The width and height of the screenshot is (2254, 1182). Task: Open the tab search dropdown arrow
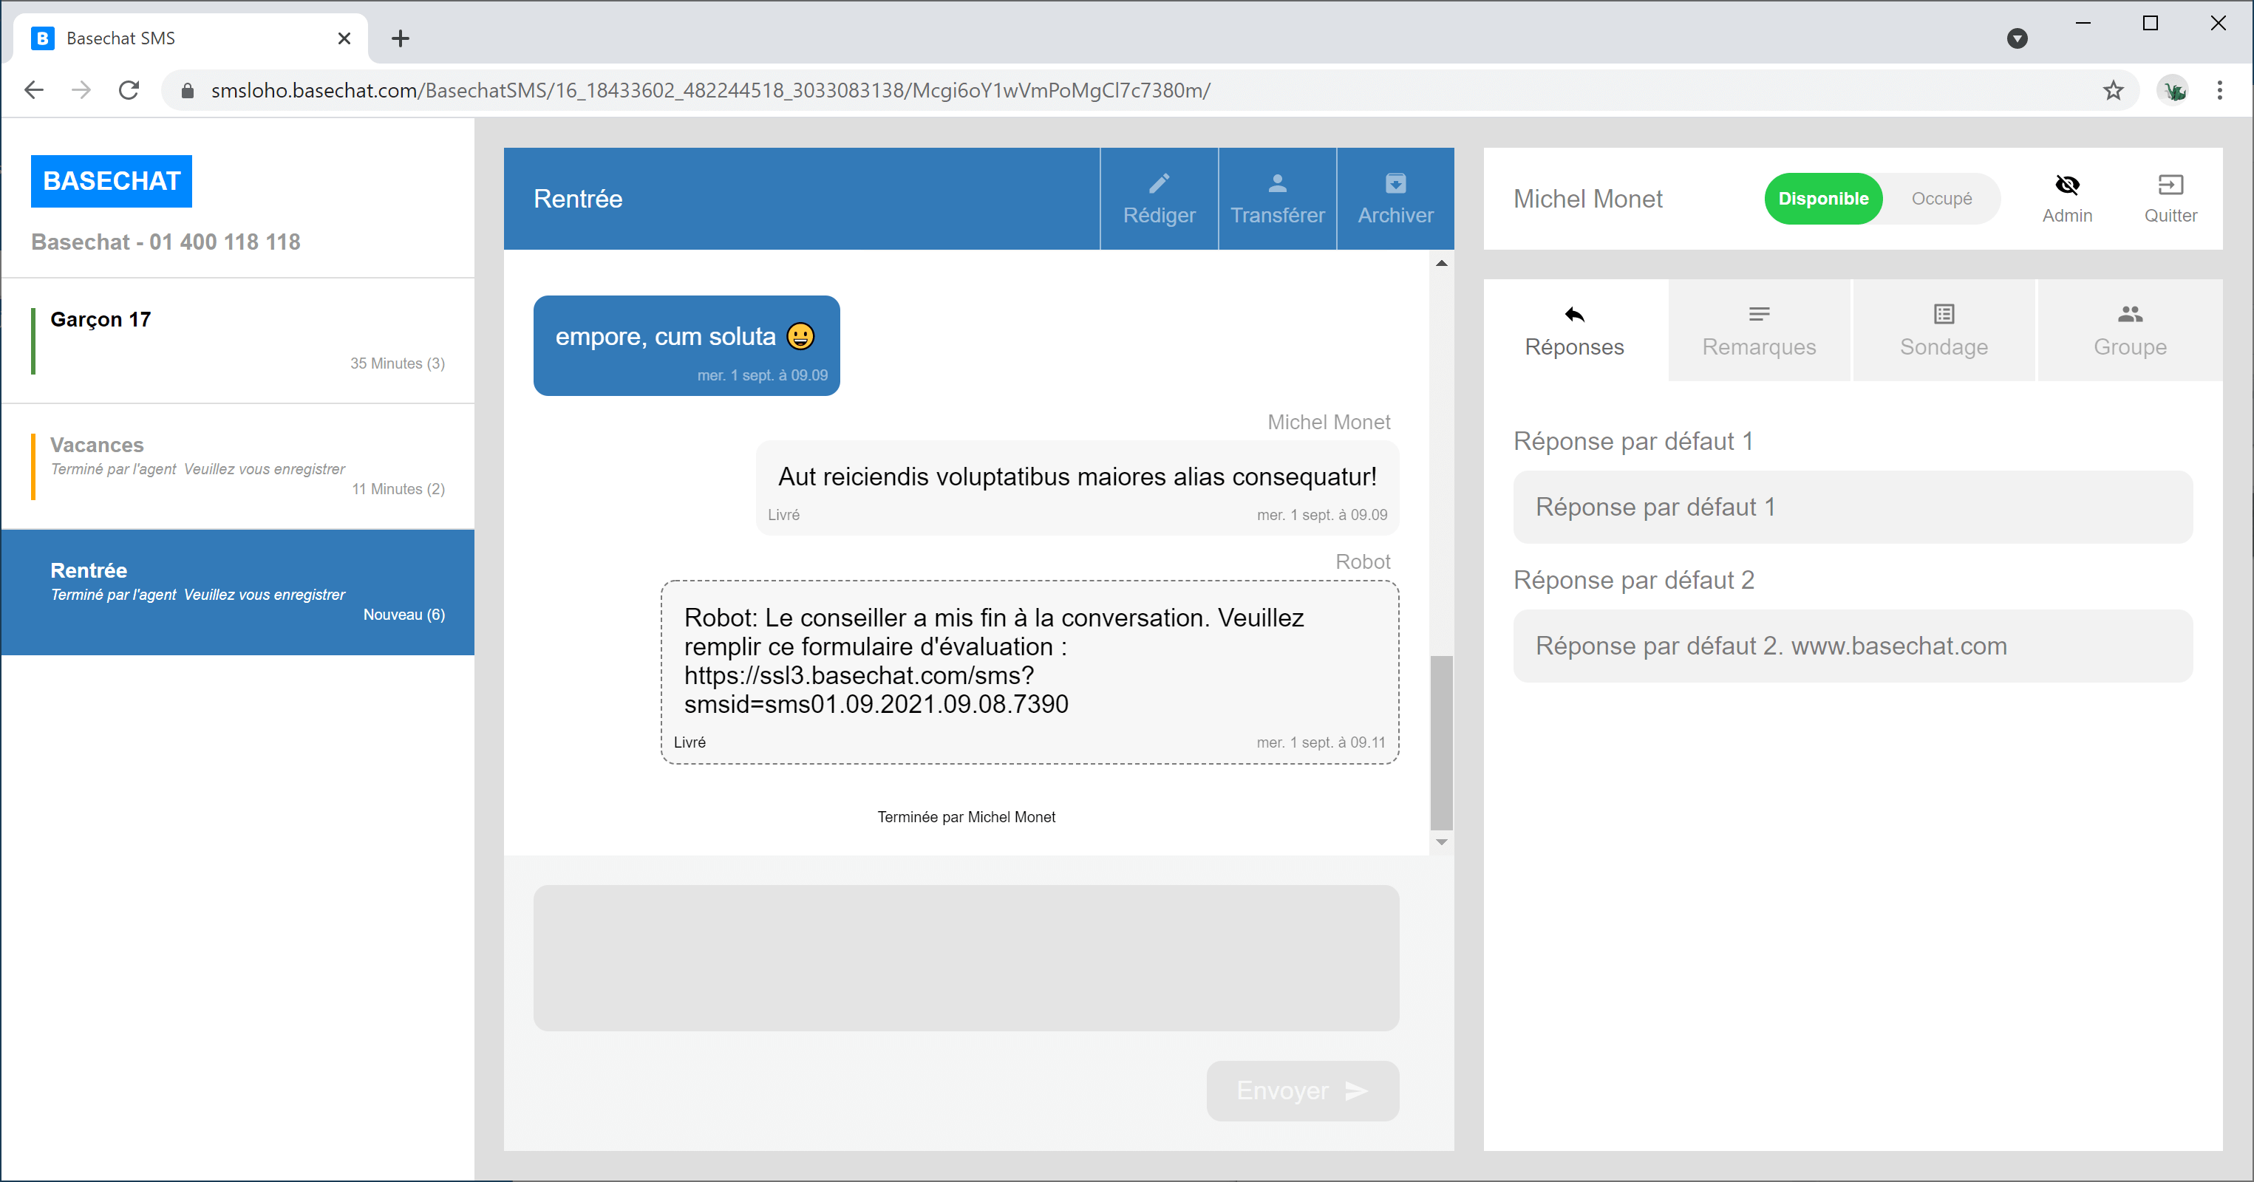click(x=2016, y=38)
